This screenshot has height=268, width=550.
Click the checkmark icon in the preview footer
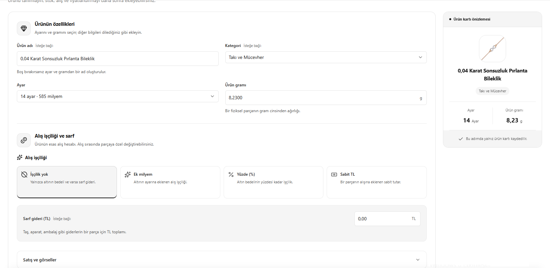click(x=460, y=139)
